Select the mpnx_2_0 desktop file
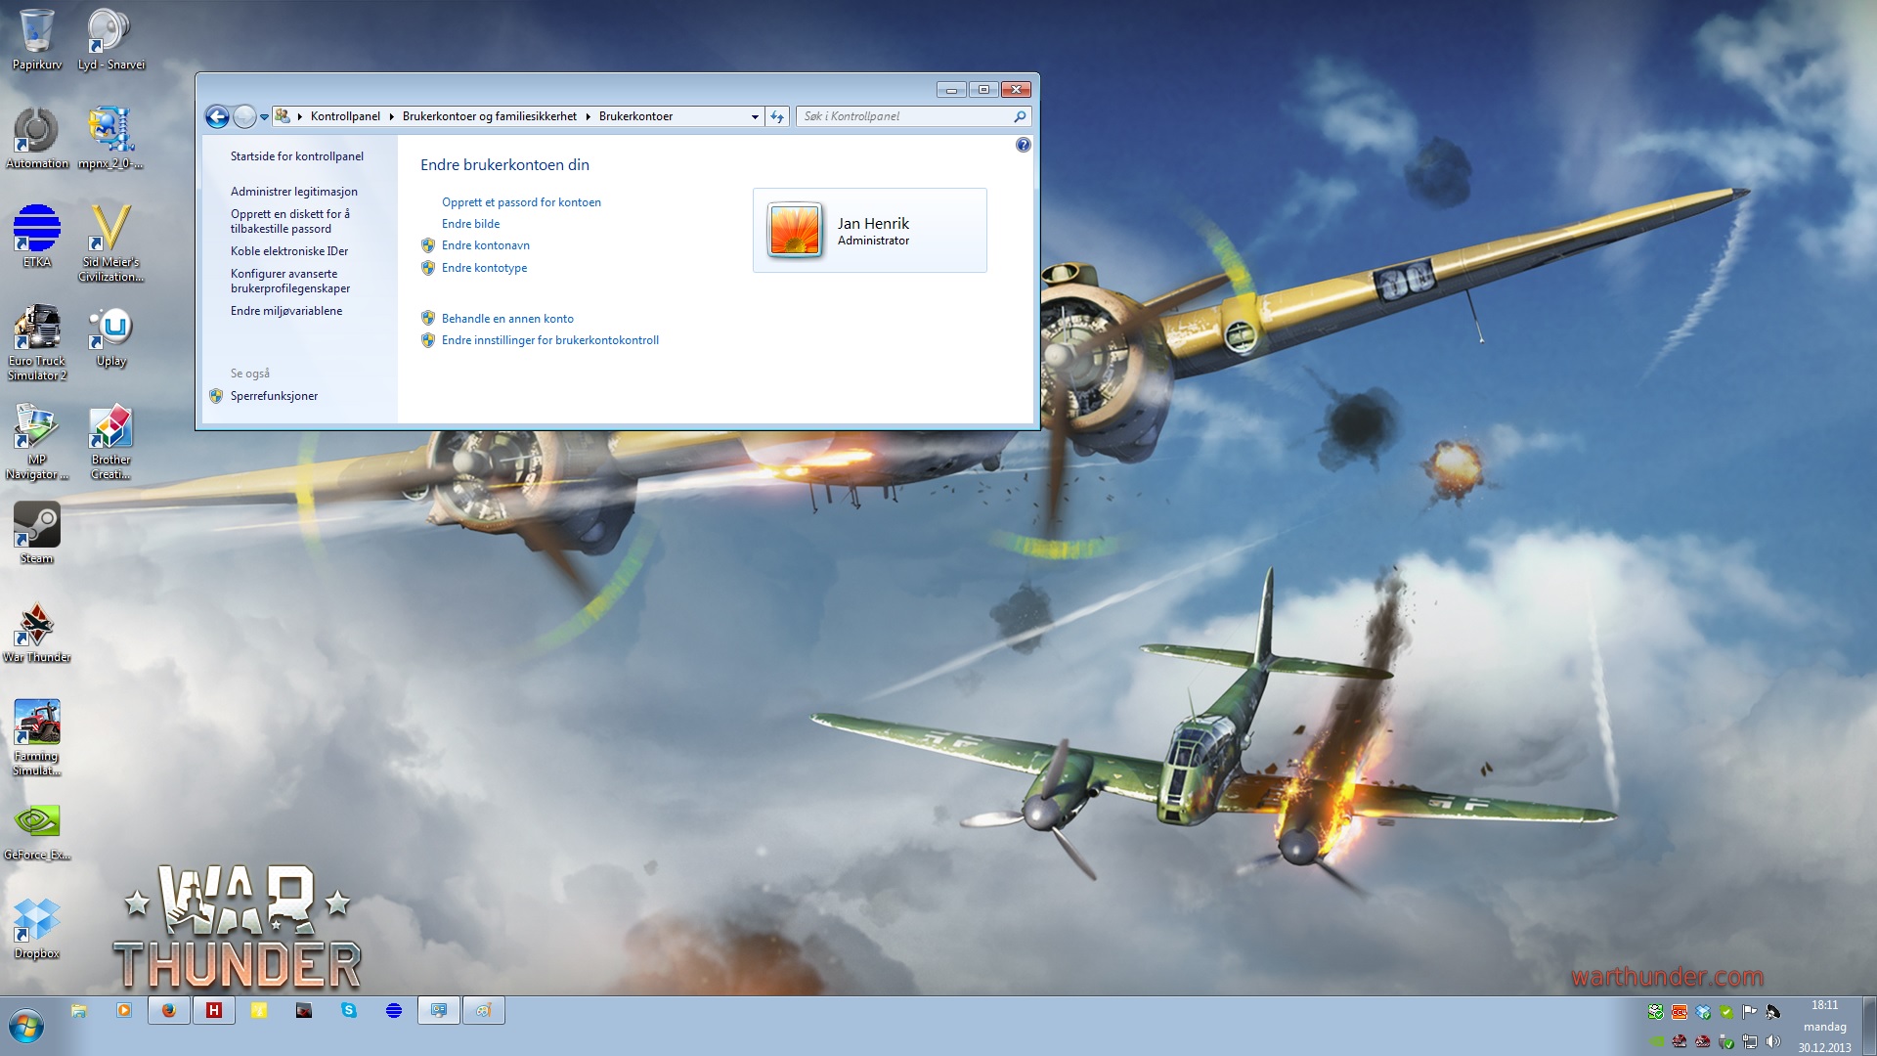1877x1056 pixels. pos(110,138)
